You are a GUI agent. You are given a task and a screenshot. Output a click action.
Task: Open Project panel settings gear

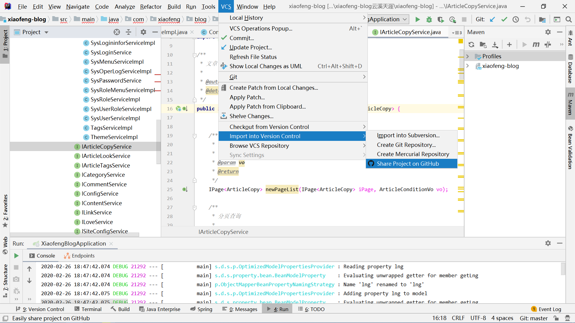pyautogui.click(x=143, y=32)
